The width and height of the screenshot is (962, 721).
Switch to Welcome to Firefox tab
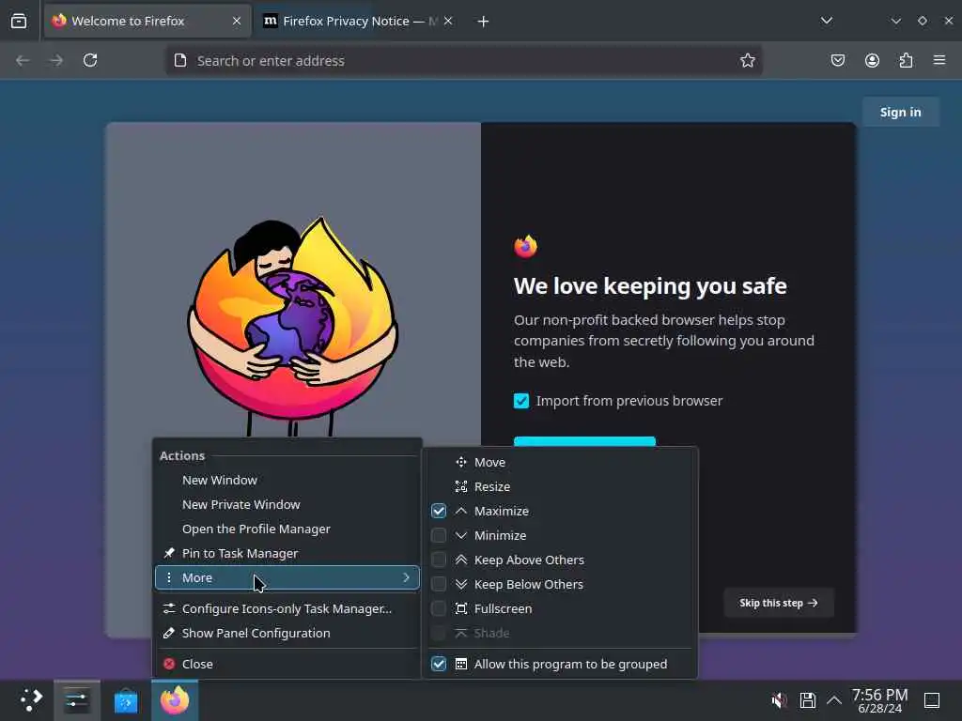tap(147, 22)
